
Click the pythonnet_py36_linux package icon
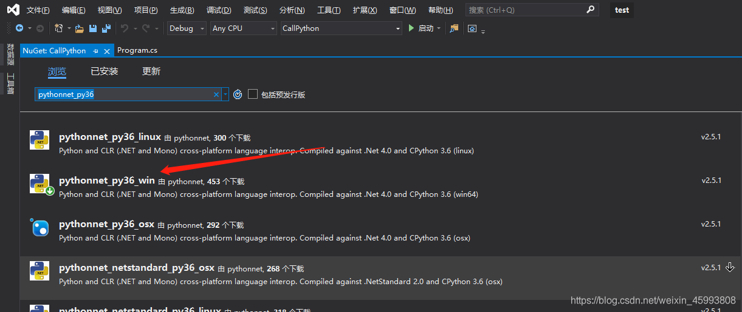(x=40, y=140)
